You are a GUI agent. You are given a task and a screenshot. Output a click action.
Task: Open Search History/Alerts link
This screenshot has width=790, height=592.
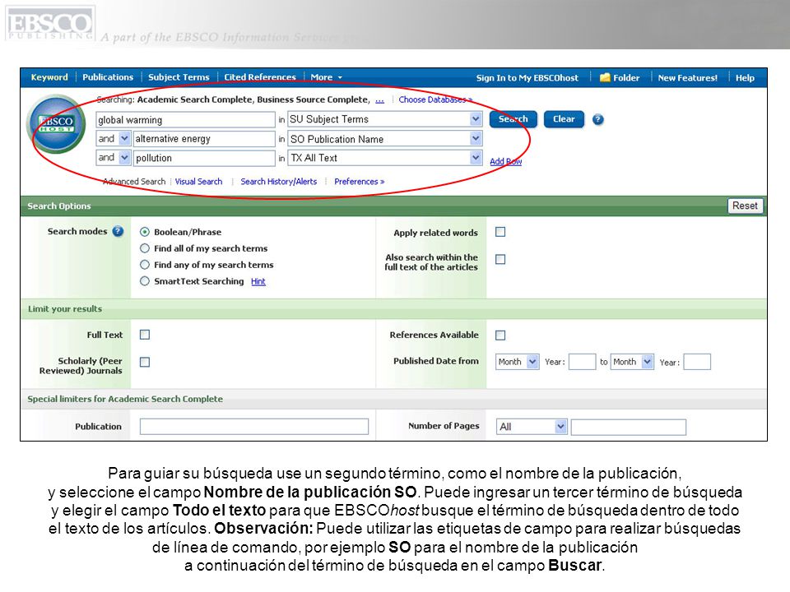279,181
